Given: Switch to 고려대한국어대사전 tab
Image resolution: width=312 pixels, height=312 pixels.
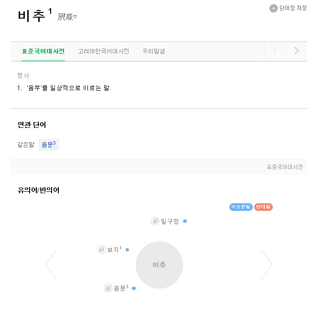Looking at the screenshot, I should tap(103, 52).
